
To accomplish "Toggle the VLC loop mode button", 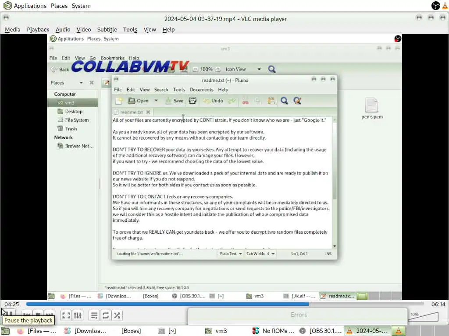I will pos(105,315).
